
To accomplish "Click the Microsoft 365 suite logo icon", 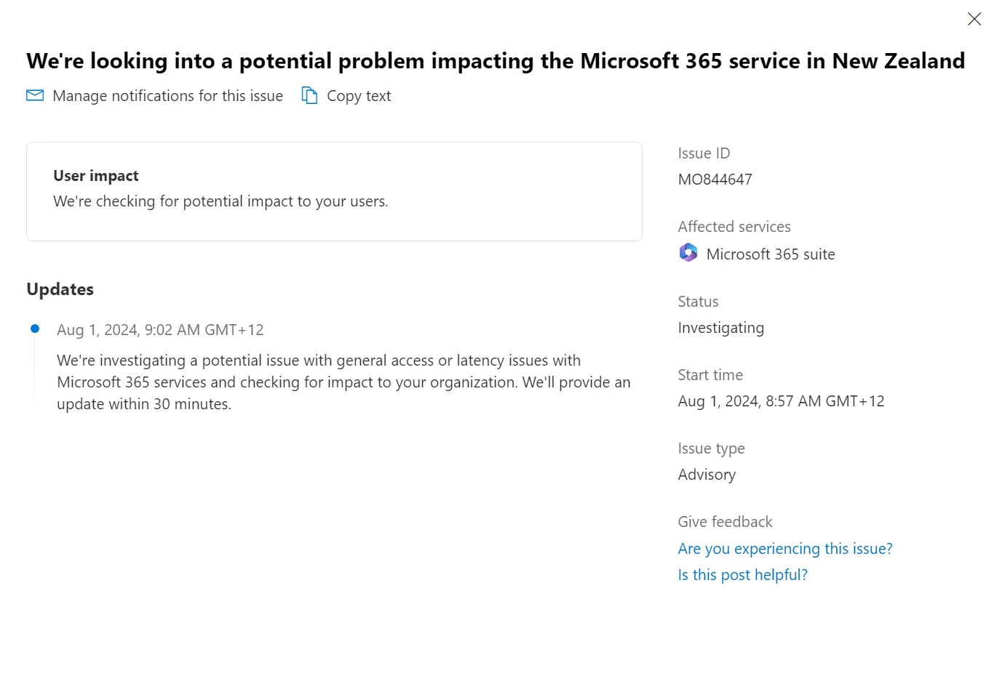I will (x=688, y=253).
